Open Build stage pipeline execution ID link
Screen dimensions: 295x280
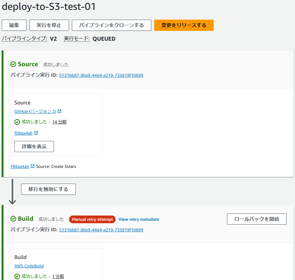tap(101, 230)
